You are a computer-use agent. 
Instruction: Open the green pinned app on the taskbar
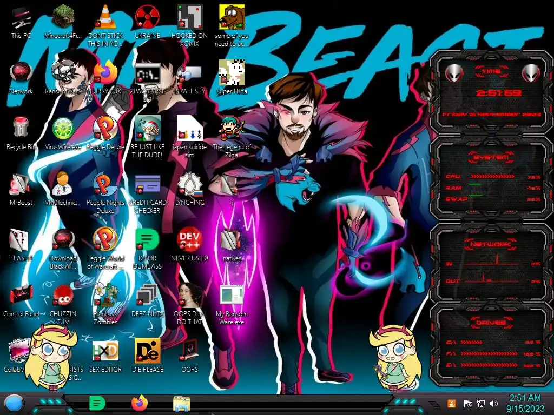click(x=97, y=403)
